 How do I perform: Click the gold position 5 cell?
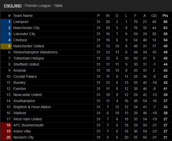pos(6,46)
